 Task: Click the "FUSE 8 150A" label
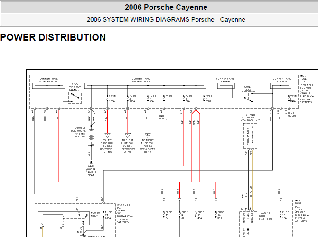coord(293,99)
